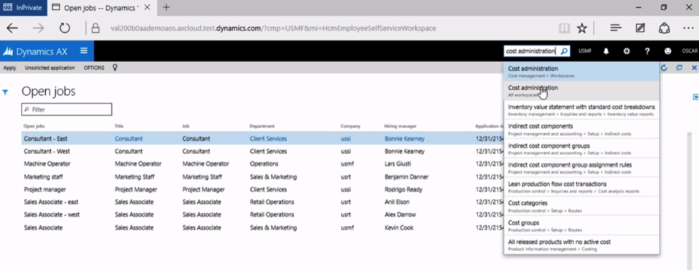Click Kevin Cook hiring manager cell

399,227
